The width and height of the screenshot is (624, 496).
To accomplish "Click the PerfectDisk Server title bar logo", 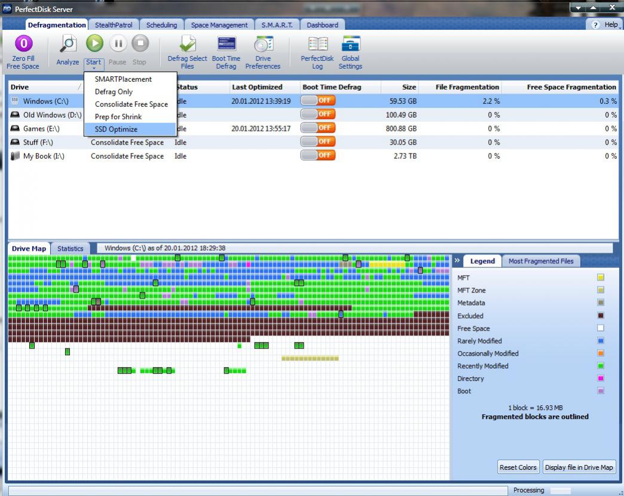I will click(7, 9).
